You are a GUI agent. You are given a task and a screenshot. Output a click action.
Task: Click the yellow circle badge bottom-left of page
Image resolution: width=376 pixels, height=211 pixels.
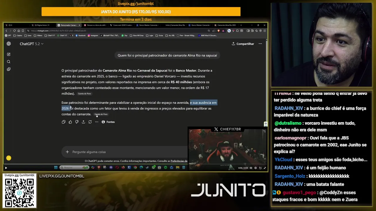[x=9, y=158]
